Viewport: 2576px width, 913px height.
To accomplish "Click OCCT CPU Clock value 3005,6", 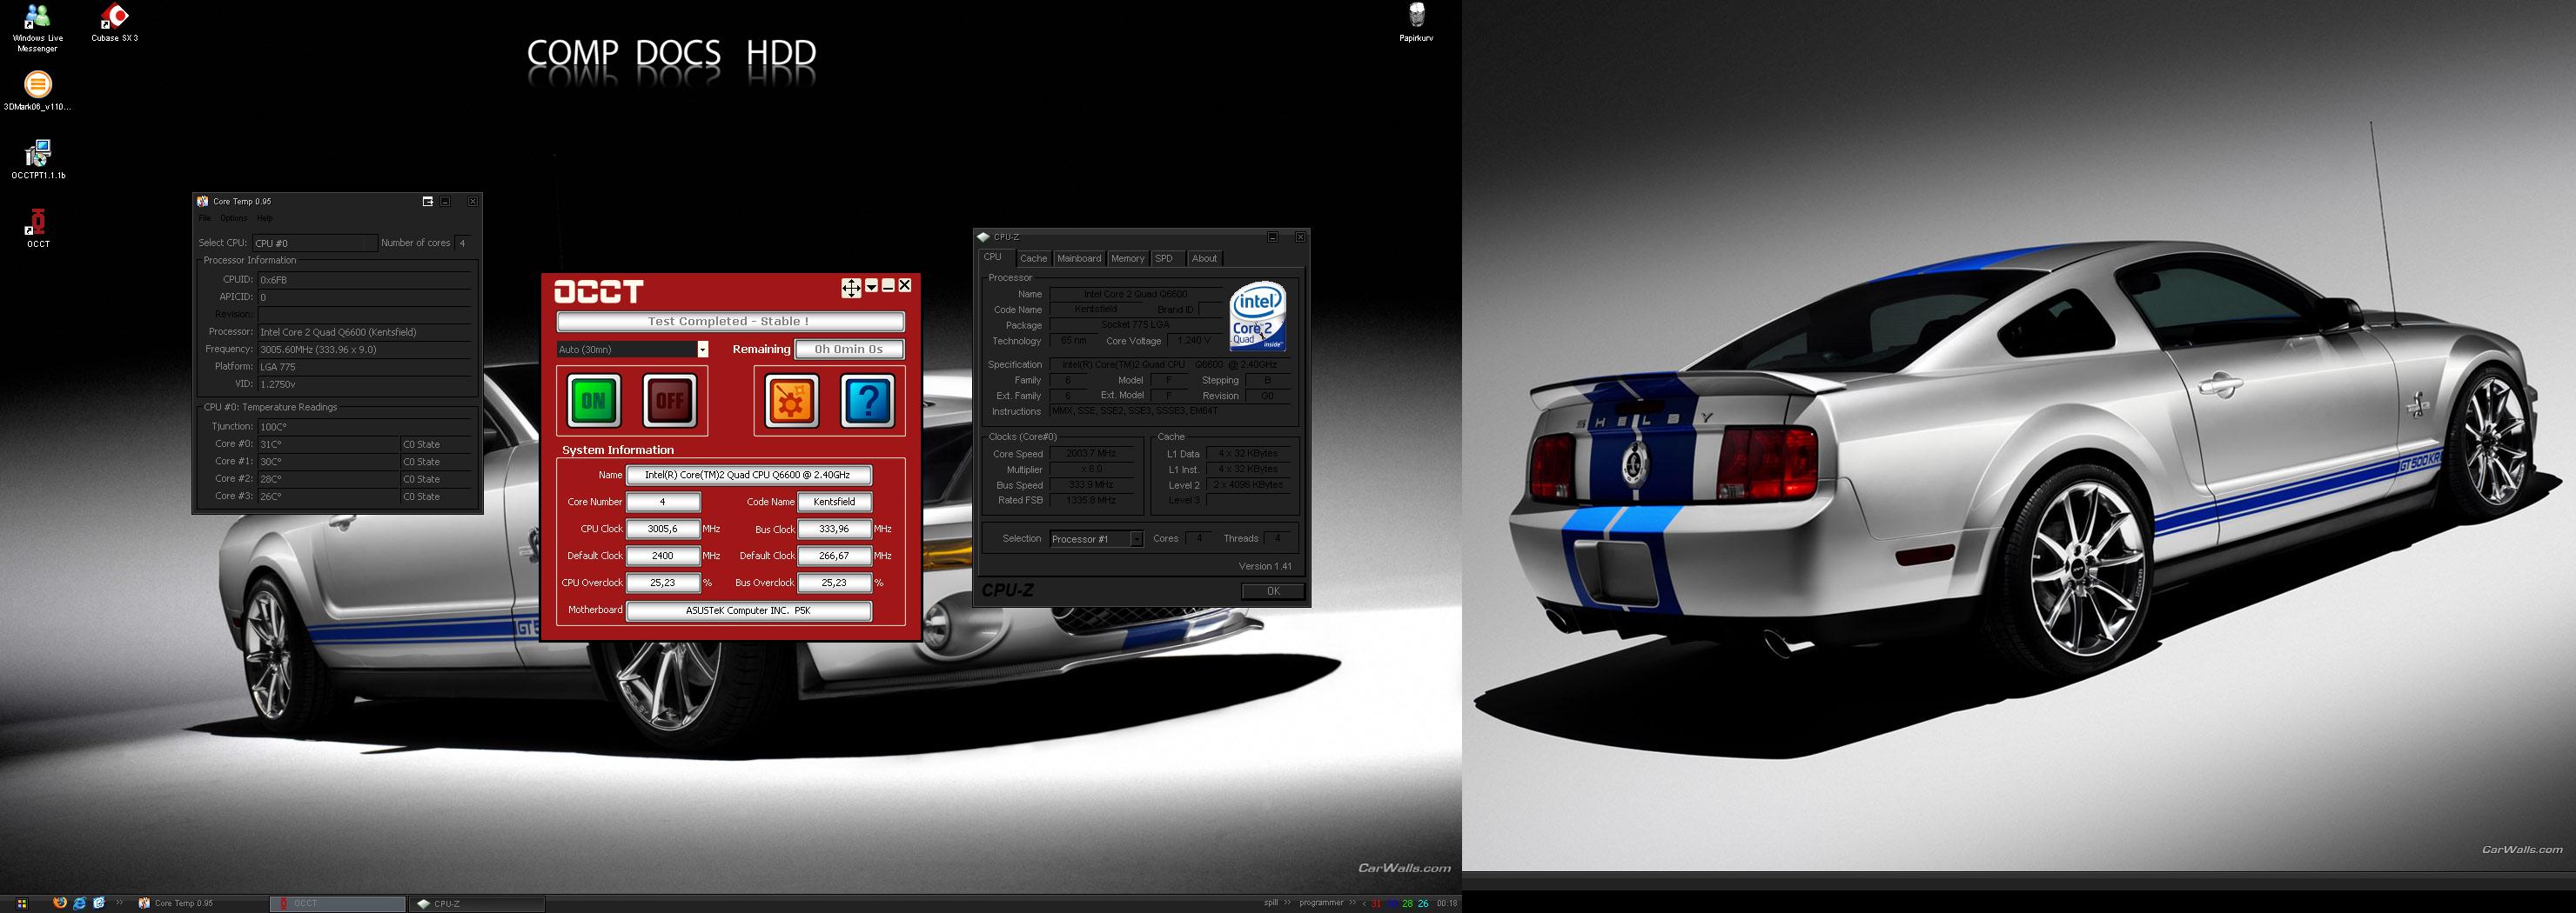I will click(x=663, y=530).
